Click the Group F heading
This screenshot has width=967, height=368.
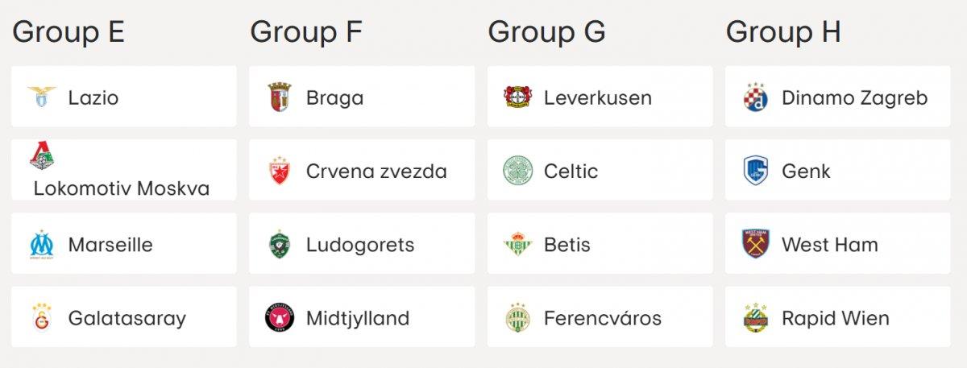click(x=306, y=33)
